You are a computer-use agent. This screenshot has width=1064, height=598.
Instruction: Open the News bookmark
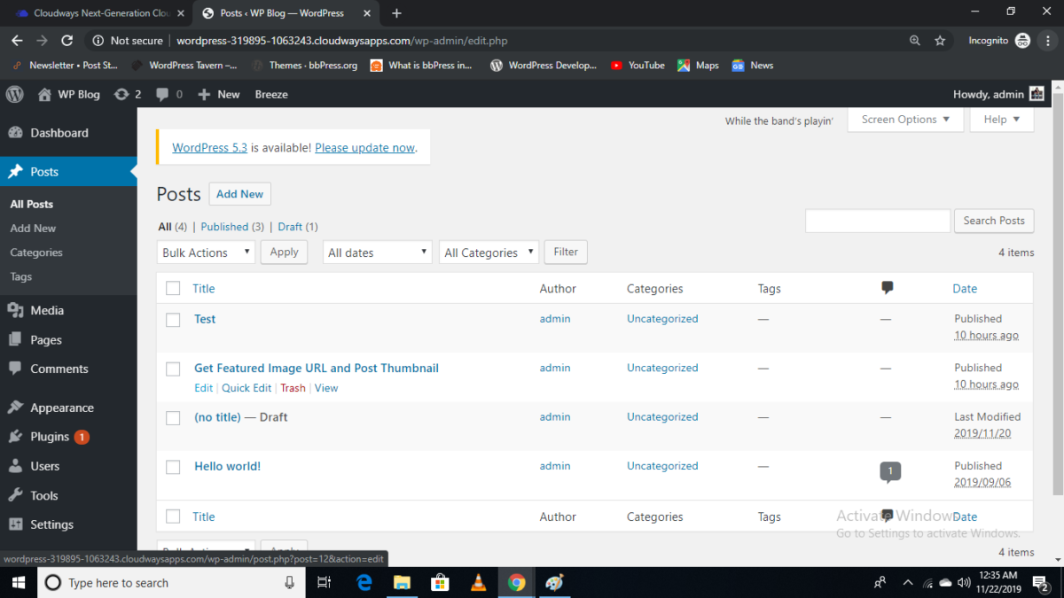coord(752,66)
